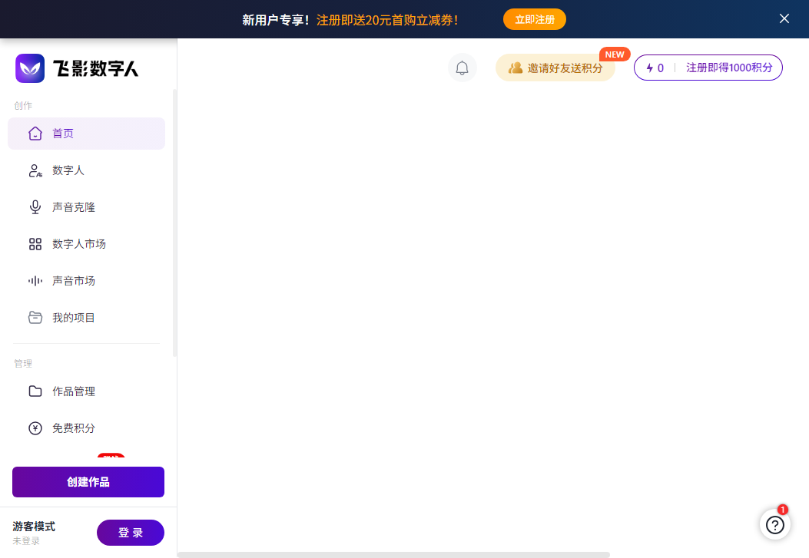
Task: Close the new user promo banner
Action: [x=784, y=18]
